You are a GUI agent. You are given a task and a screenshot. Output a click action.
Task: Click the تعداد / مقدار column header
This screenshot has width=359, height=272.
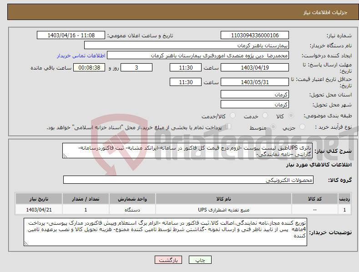(x=86, y=199)
